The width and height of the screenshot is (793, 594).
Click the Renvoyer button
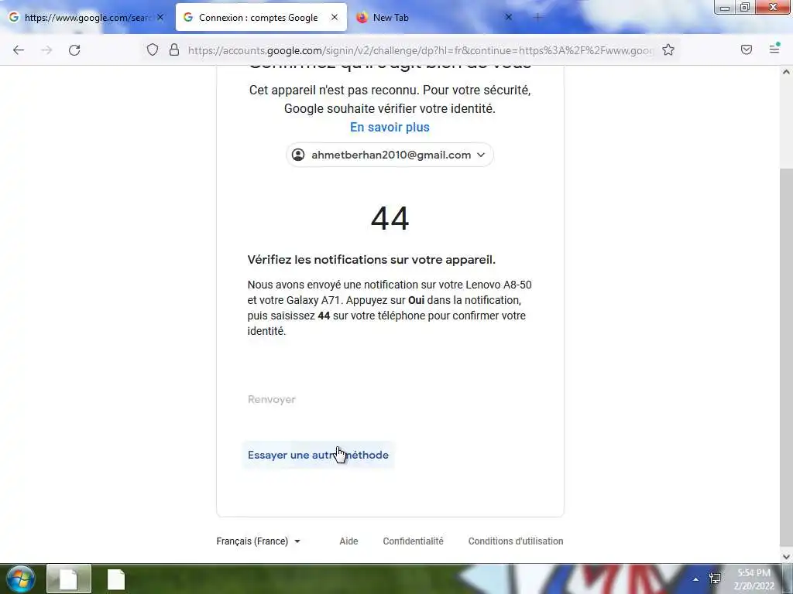pos(272,400)
